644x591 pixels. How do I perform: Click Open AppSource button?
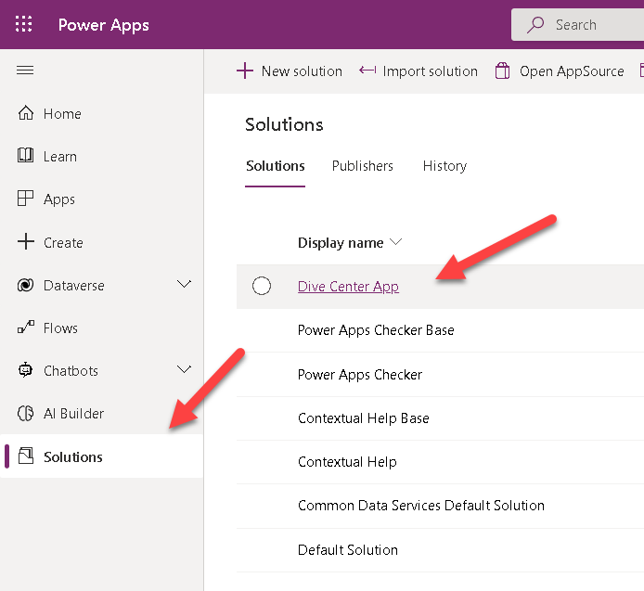point(560,71)
